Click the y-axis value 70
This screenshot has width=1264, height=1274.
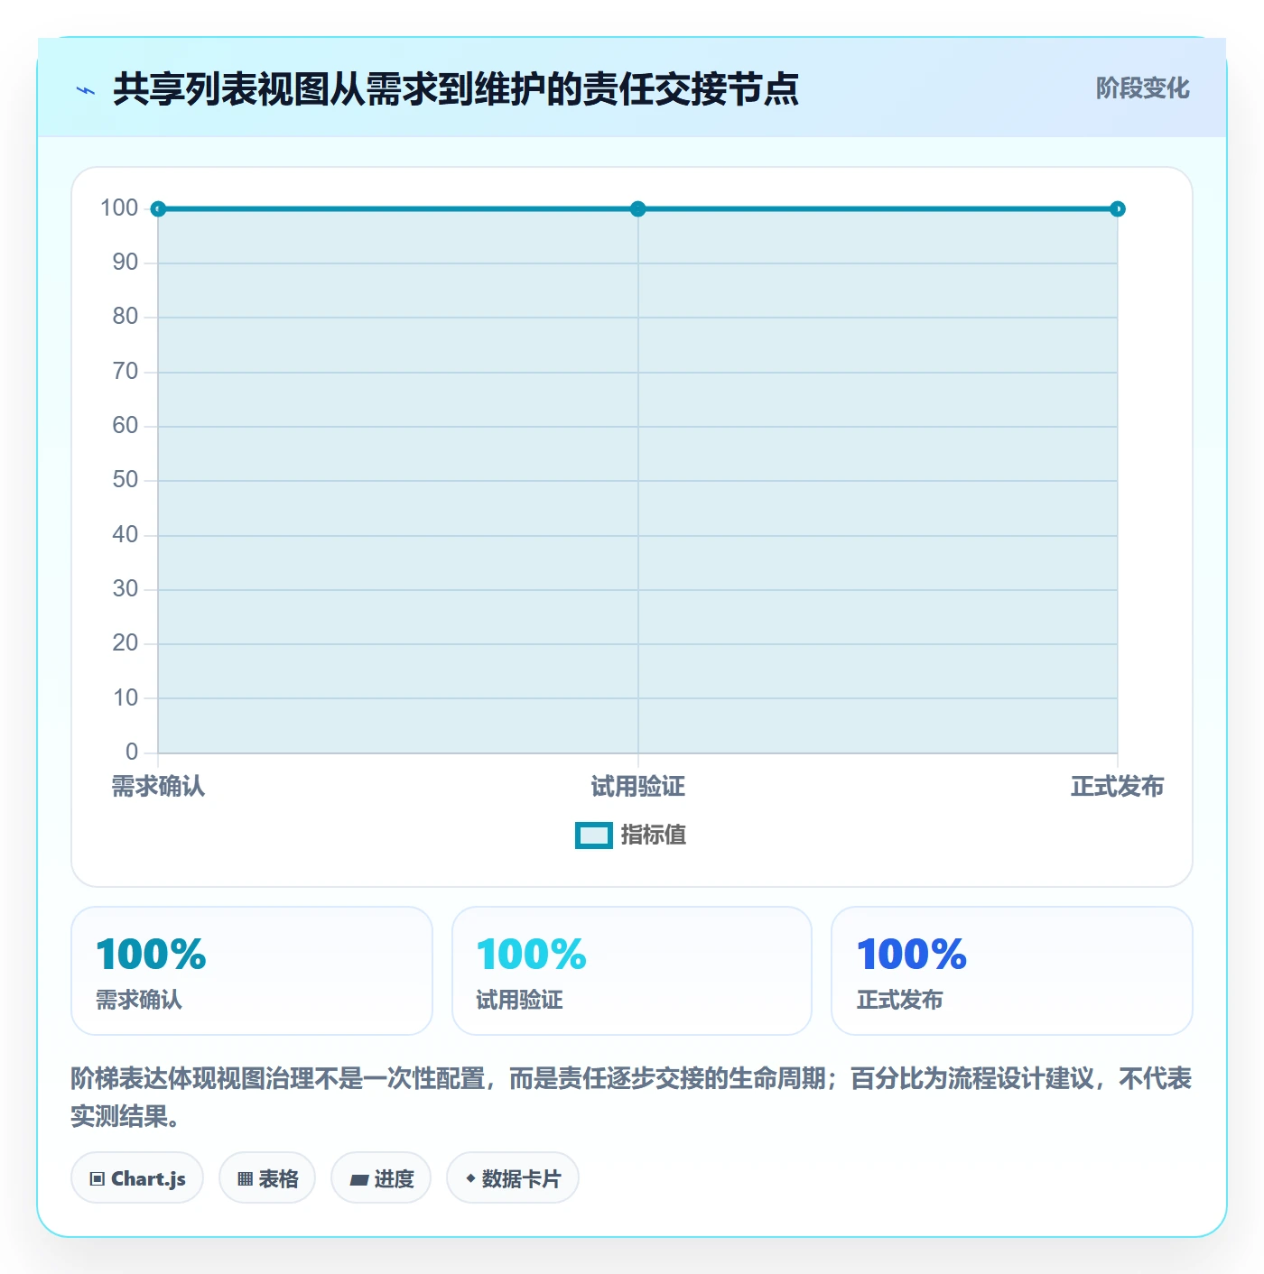point(125,372)
